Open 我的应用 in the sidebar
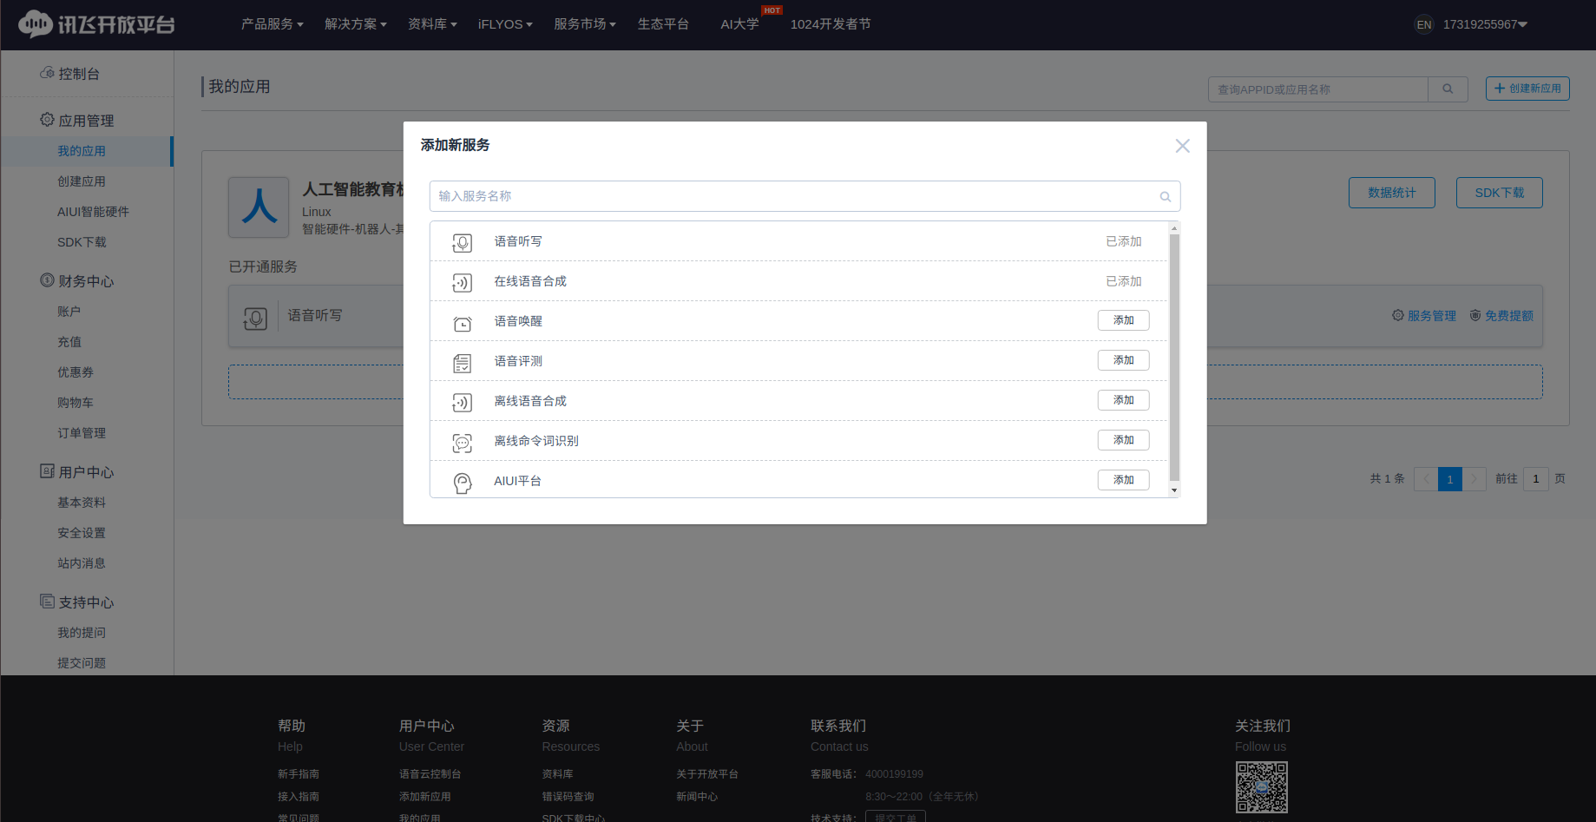This screenshot has height=822, width=1596. [x=82, y=150]
